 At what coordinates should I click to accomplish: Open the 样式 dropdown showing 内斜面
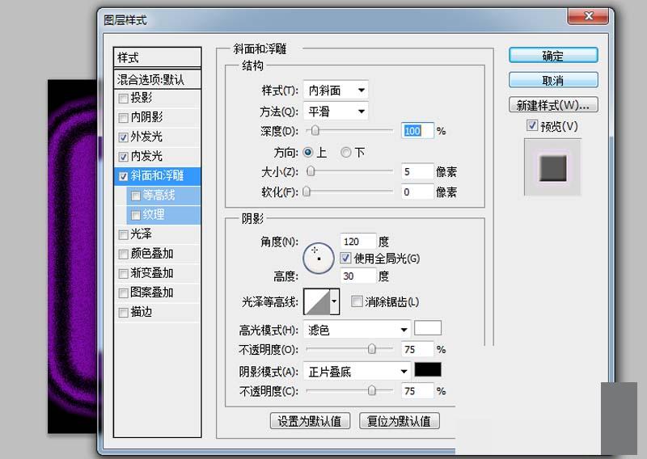click(336, 91)
